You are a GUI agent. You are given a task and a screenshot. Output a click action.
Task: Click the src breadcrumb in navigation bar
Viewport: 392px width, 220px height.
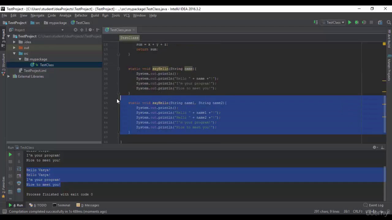click(x=35, y=23)
